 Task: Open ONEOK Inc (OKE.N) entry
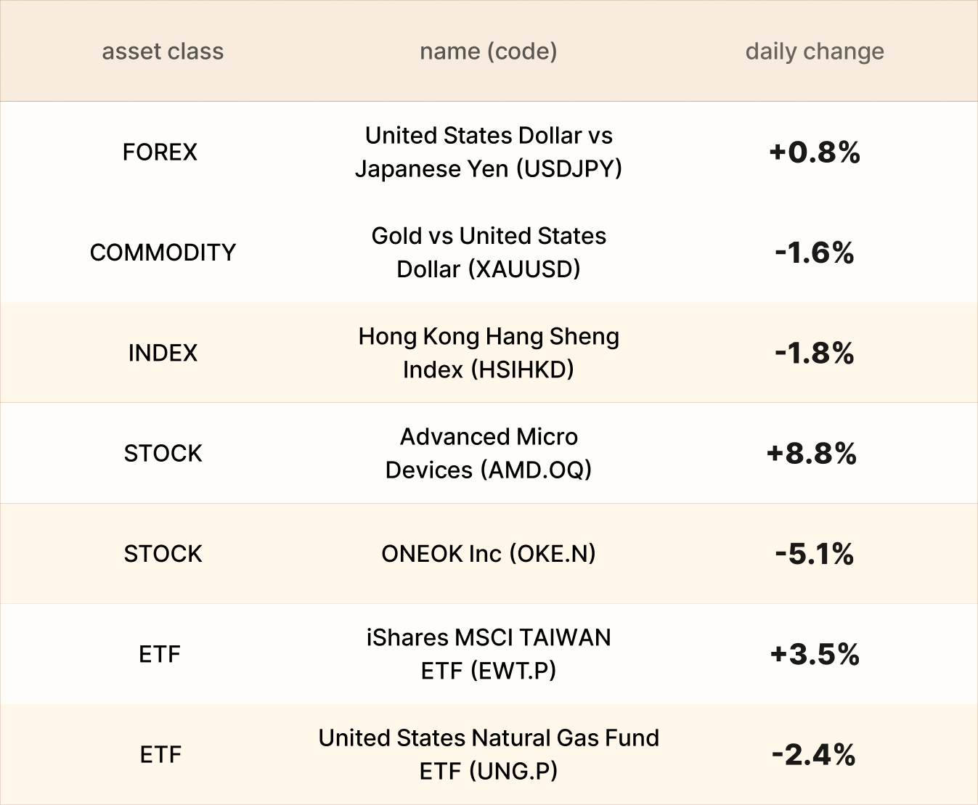488,554
